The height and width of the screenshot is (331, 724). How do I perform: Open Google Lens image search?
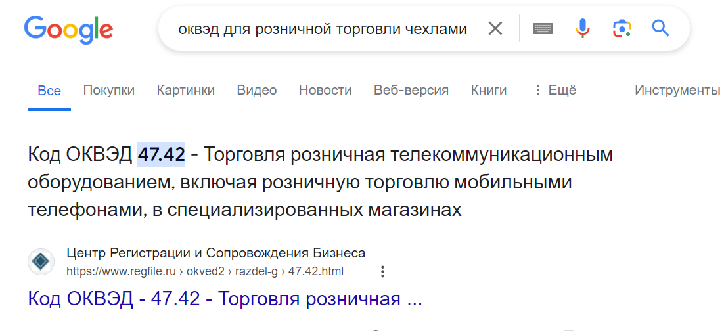click(x=622, y=28)
